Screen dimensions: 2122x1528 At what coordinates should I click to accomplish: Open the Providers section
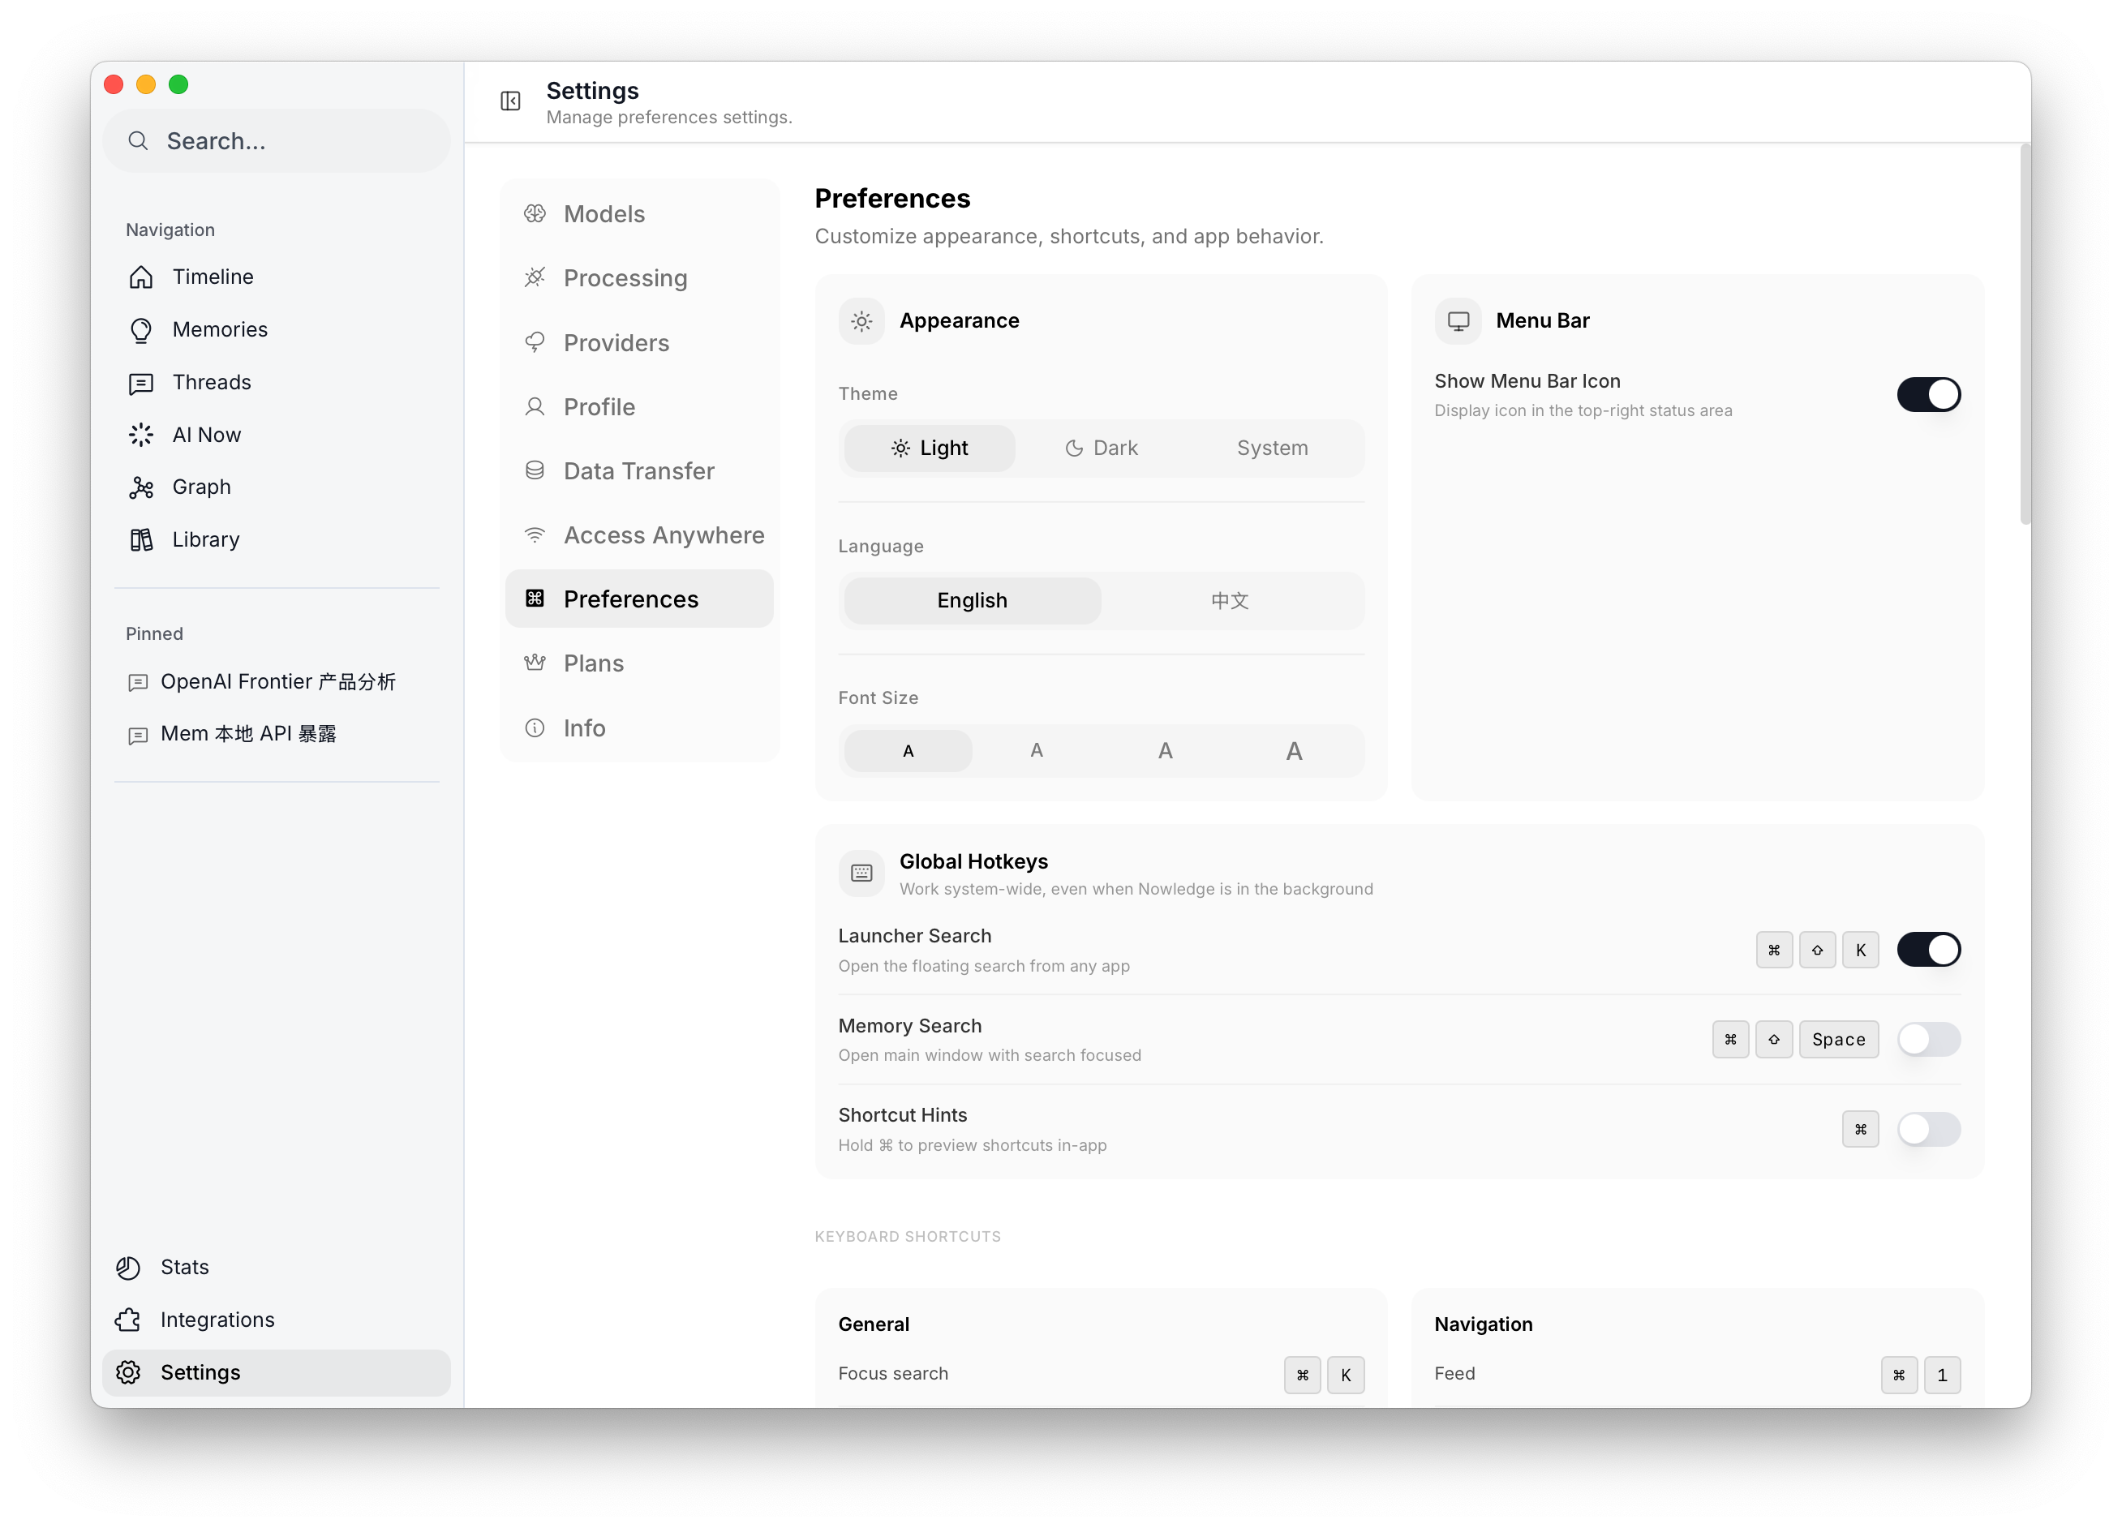click(x=615, y=342)
